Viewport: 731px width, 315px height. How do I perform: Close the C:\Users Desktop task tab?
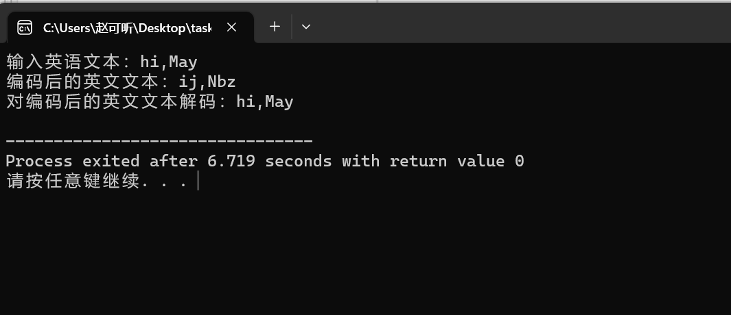(x=232, y=28)
